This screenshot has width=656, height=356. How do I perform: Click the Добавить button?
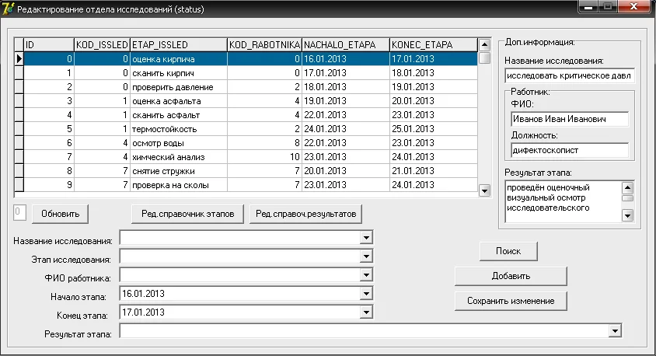[511, 276]
